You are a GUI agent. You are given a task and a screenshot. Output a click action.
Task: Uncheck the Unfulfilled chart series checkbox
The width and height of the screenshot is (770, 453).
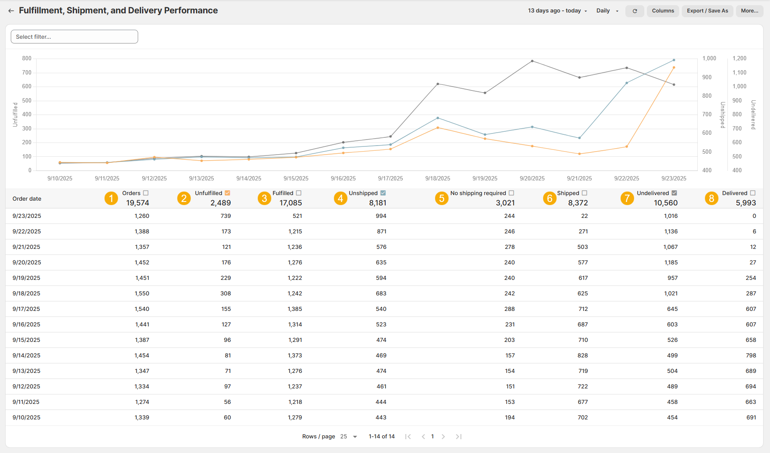(x=228, y=193)
